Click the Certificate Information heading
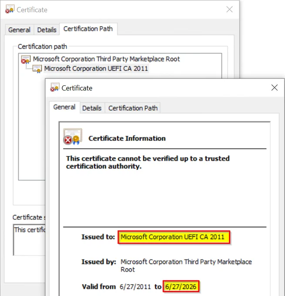 point(127,138)
